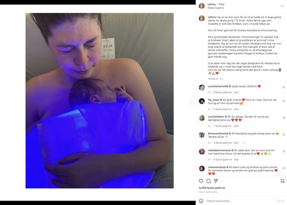Like frk_haue's comment heart
The width and height of the screenshot is (287, 205).
click(283, 101)
